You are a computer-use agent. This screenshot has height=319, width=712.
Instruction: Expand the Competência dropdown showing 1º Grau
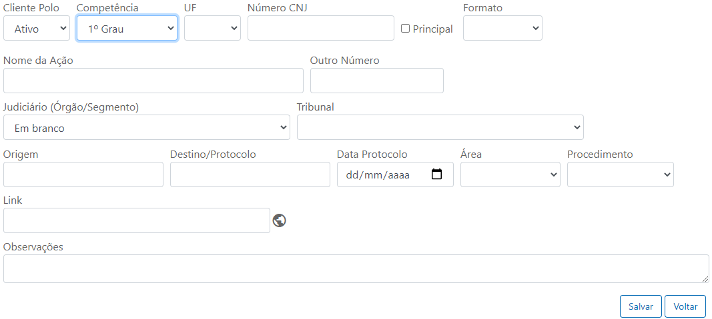127,28
